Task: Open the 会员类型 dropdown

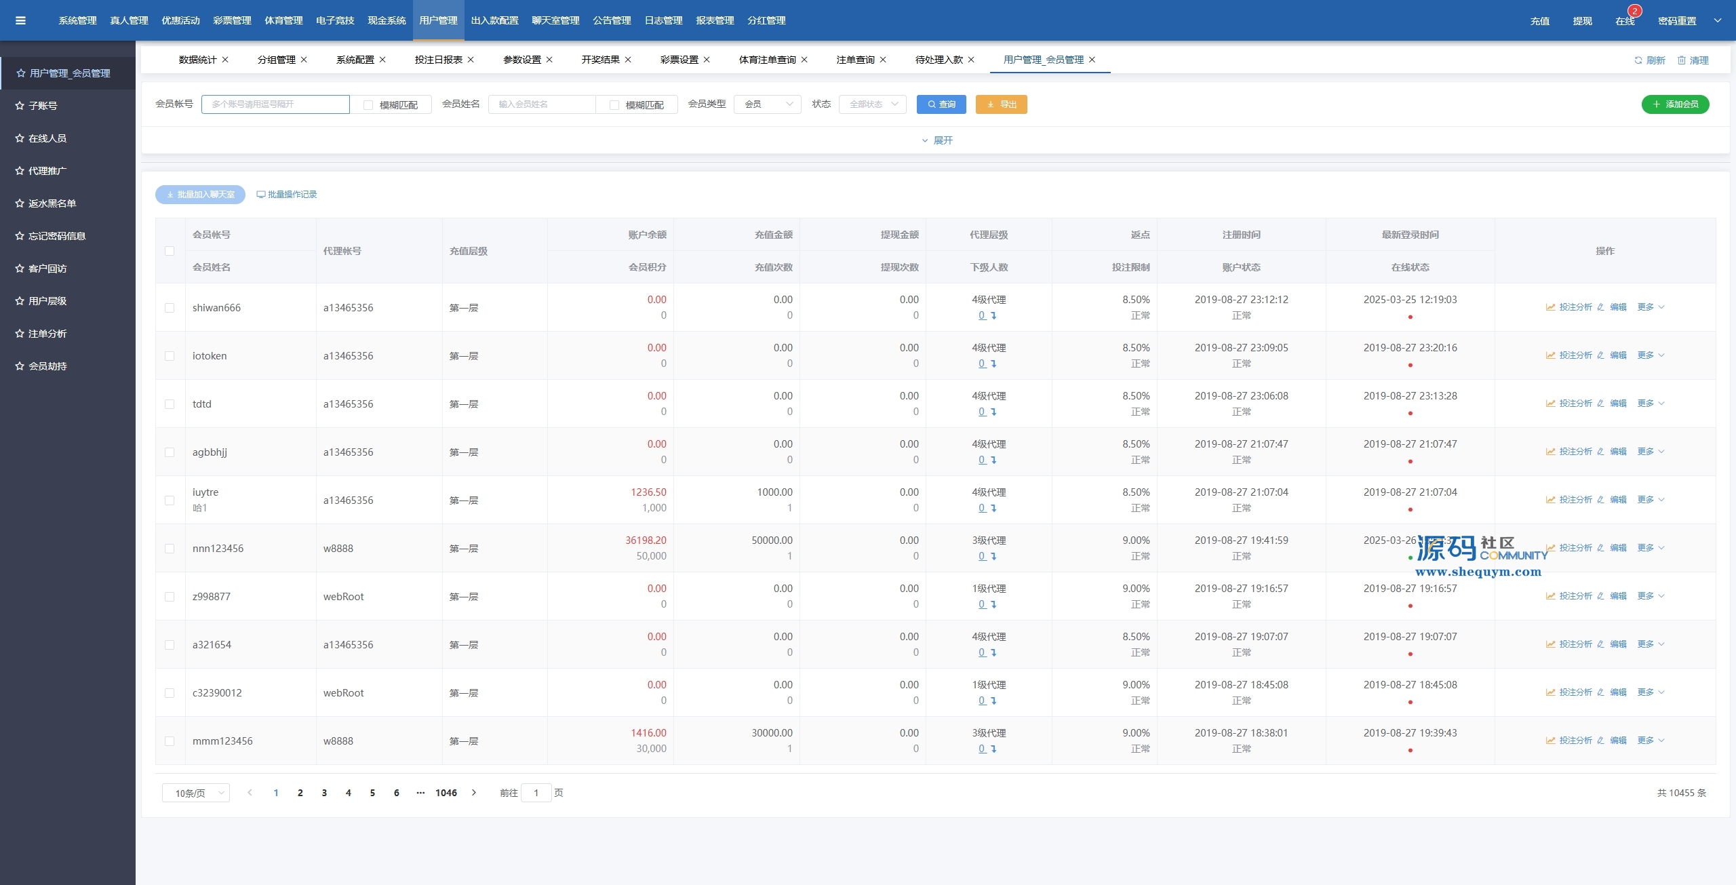Action: [x=767, y=104]
